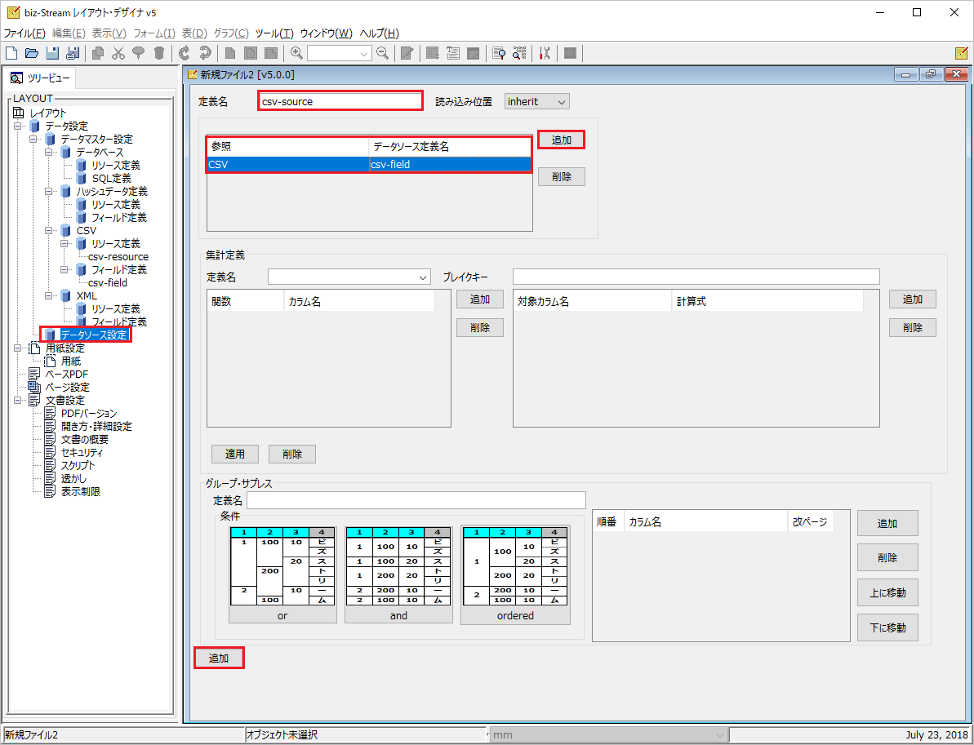Click the second page layout toolbar icon
Viewport: 974px width, 745px height.
pyautogui.click(x=251, y=53)
